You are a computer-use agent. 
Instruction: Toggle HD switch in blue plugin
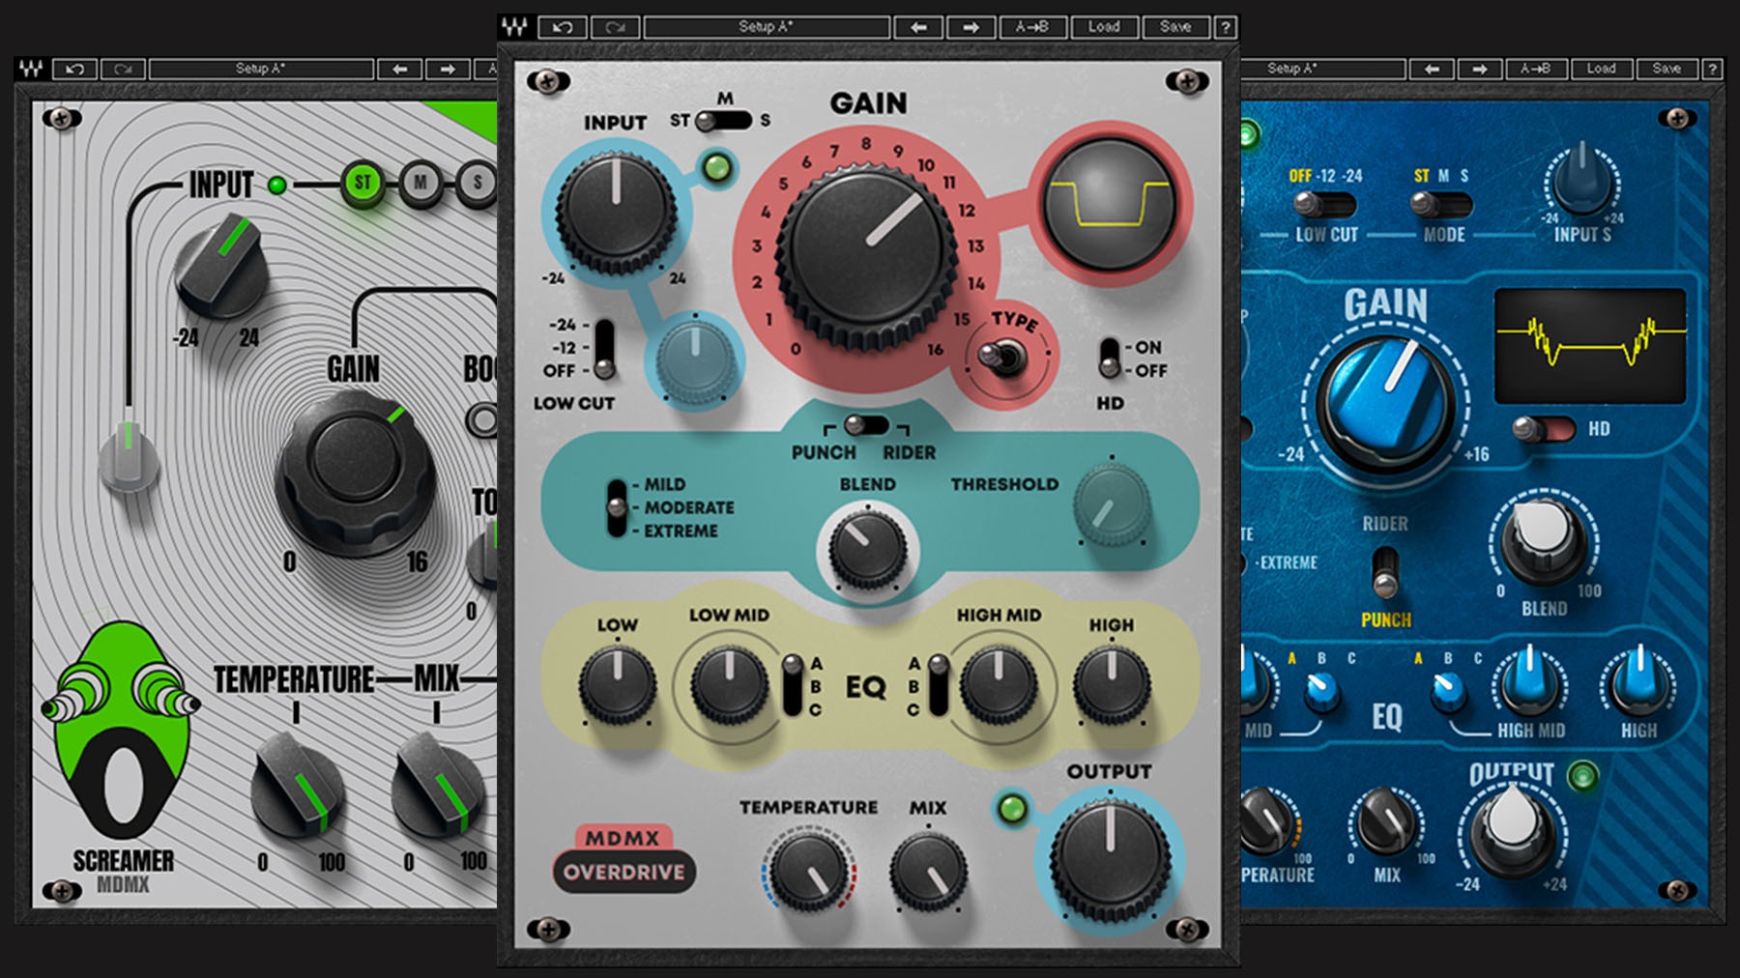point(1544,428)
